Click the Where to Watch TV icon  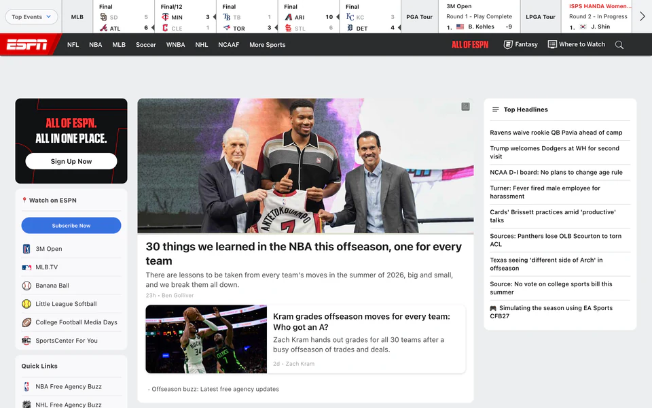[552, 44]
